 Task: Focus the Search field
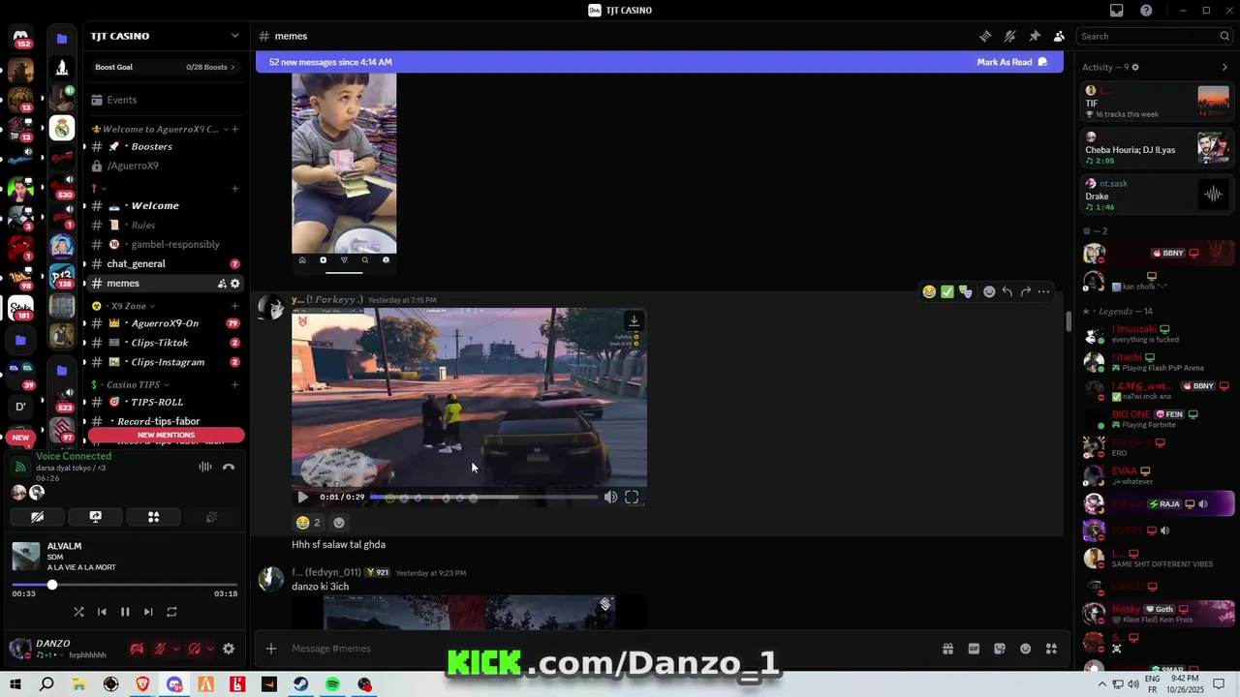(x=1155, y=36)
